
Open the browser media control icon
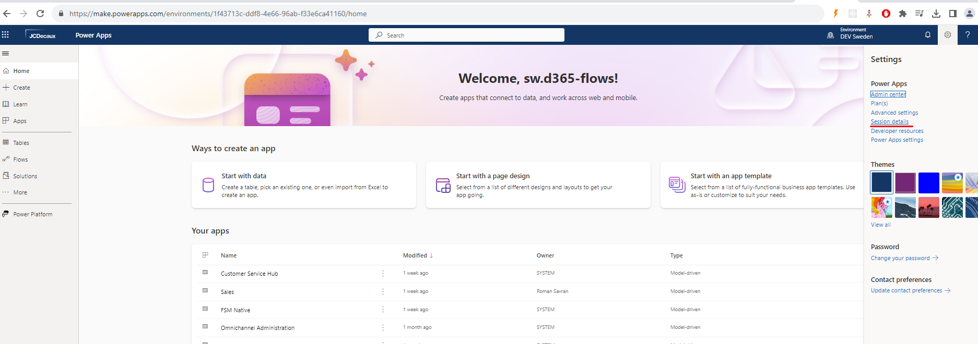(920, 14)
